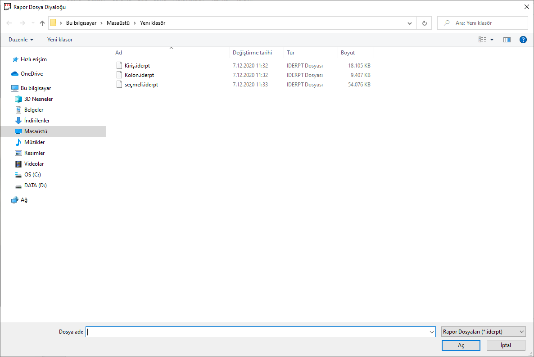This screenshot has width=534, height=357.
Task: Click the Rapor Dosya Diyaloğu title icon
Action: [x=7, y=7]
